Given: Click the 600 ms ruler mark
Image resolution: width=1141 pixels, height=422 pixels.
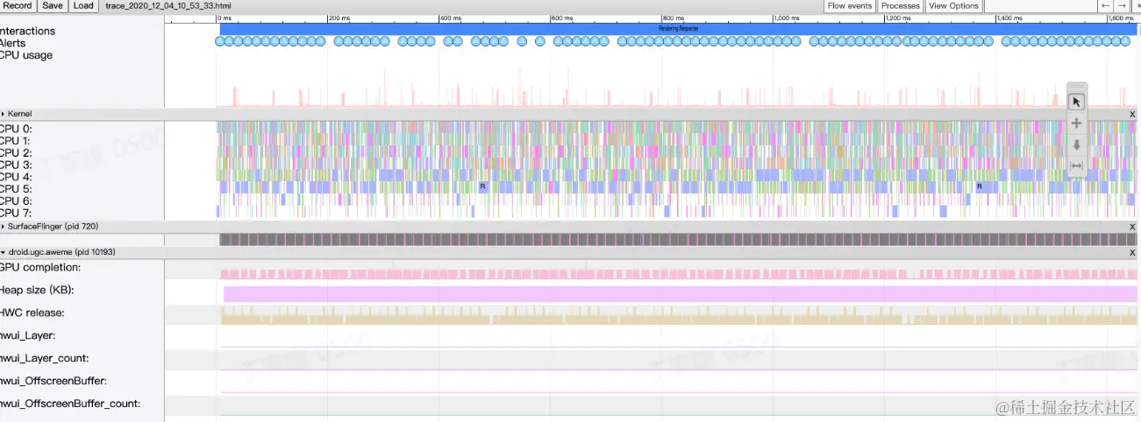Looking at the screenshot, I should (x=562, y=18).
